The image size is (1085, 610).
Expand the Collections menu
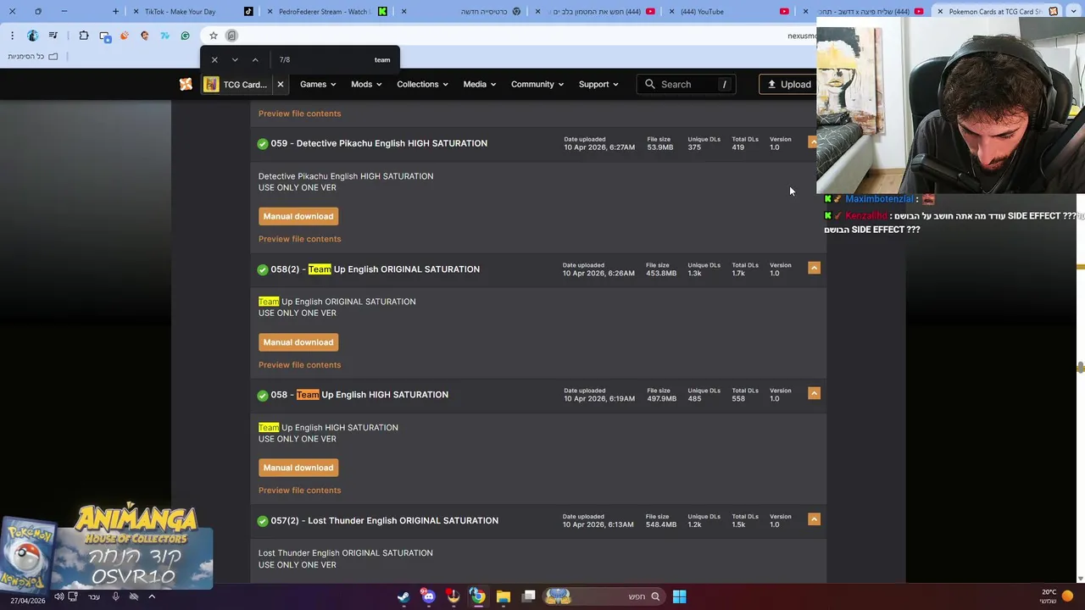click(422, 84)
